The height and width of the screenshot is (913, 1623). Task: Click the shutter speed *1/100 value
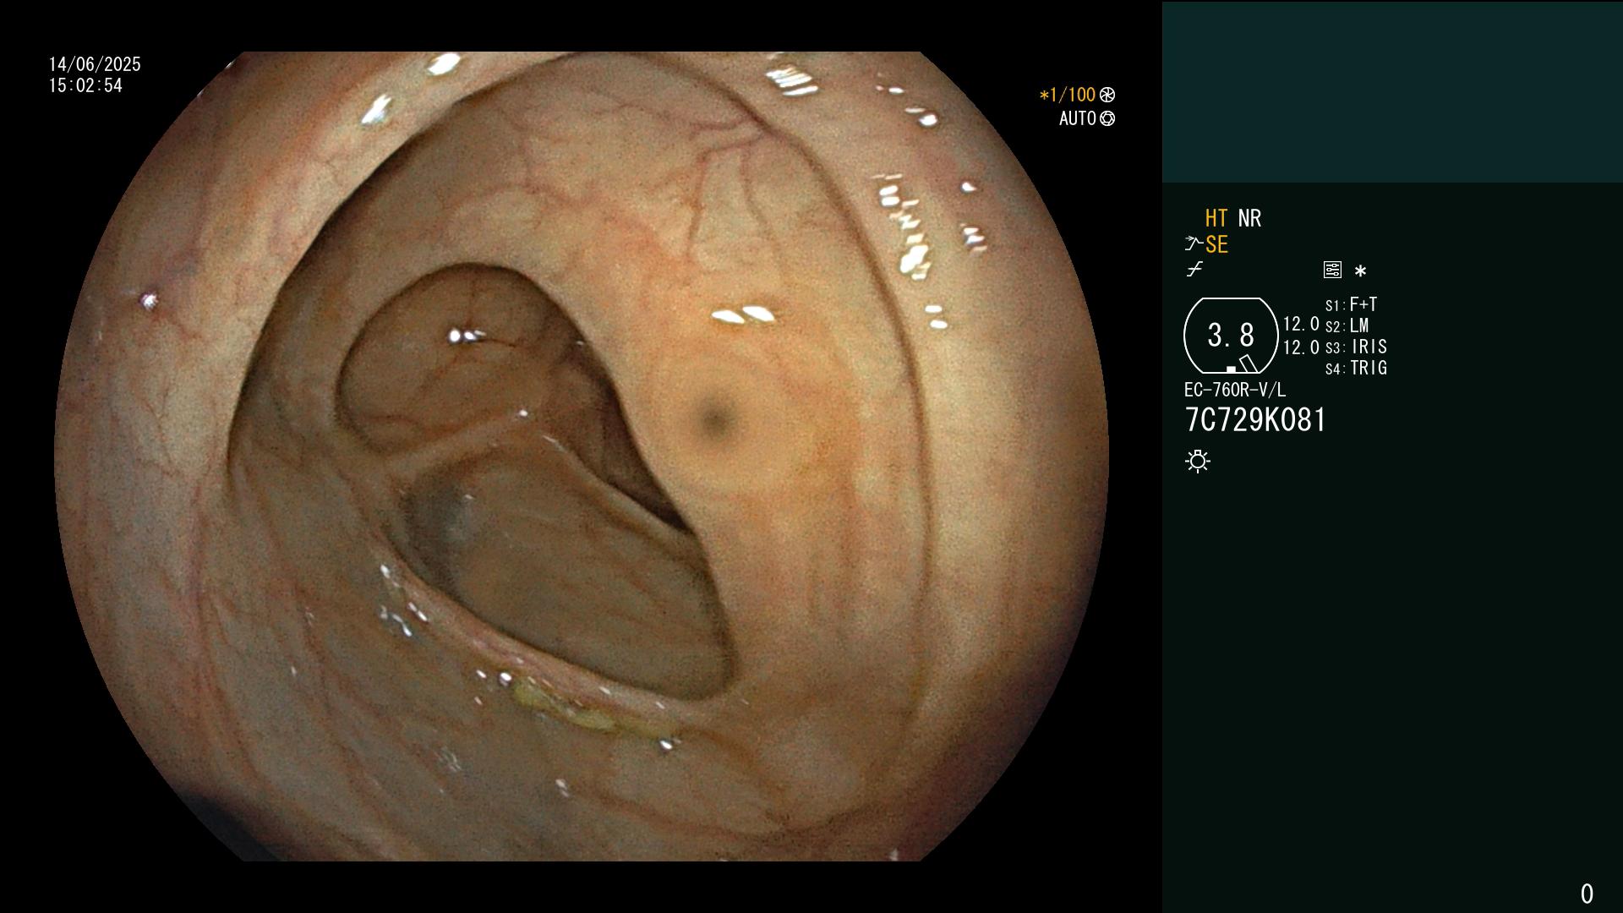tap(1067, 95)
